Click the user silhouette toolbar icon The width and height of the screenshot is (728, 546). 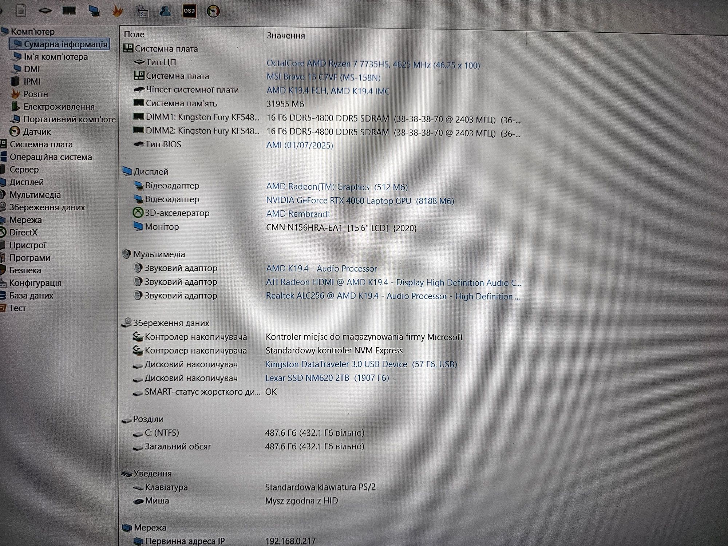(165, 11)
